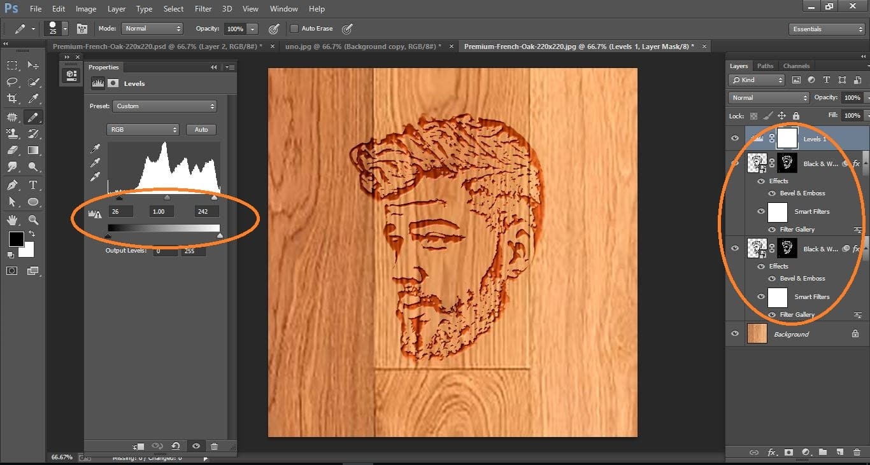
Task: Open the RGB channel dropdown
Action: pyautogui.click(x=143, y=129)
